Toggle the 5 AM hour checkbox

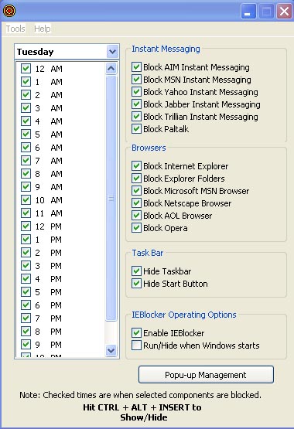pyautogui.click(x=26, y=134)
